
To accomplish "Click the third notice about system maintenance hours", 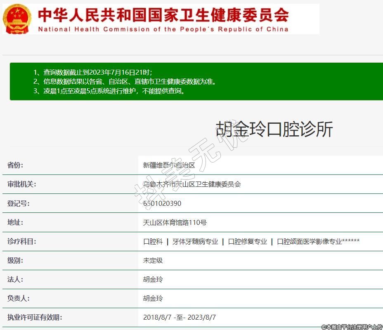I will click(x=109, y=91).
